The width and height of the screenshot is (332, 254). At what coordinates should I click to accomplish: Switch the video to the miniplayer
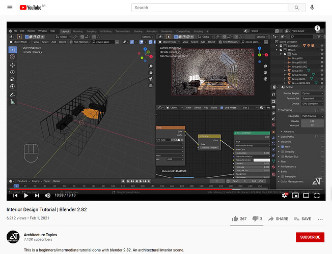(x=295, y=196)
